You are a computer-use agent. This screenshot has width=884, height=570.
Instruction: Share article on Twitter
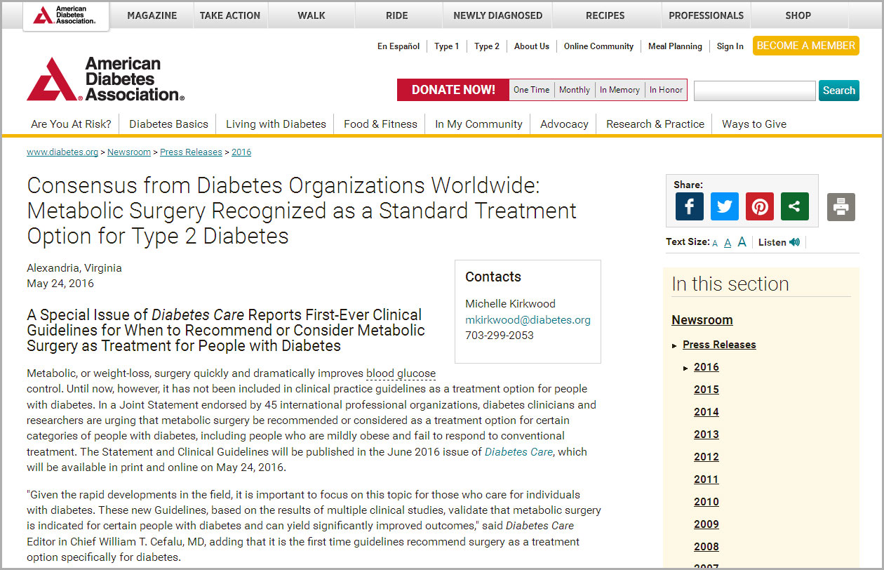pos(724,206)
